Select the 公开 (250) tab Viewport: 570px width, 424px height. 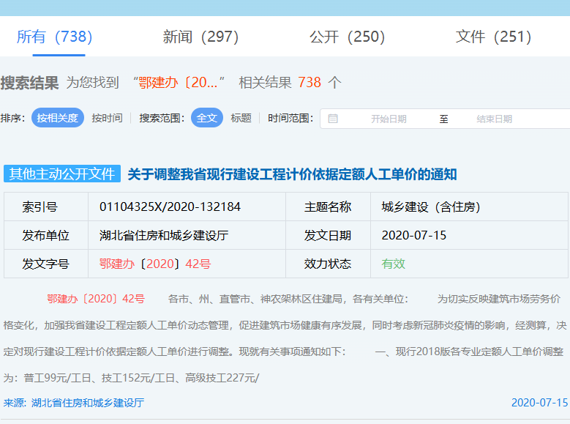347,37
